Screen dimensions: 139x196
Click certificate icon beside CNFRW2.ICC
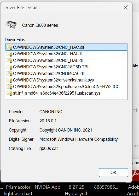[10, 87]
